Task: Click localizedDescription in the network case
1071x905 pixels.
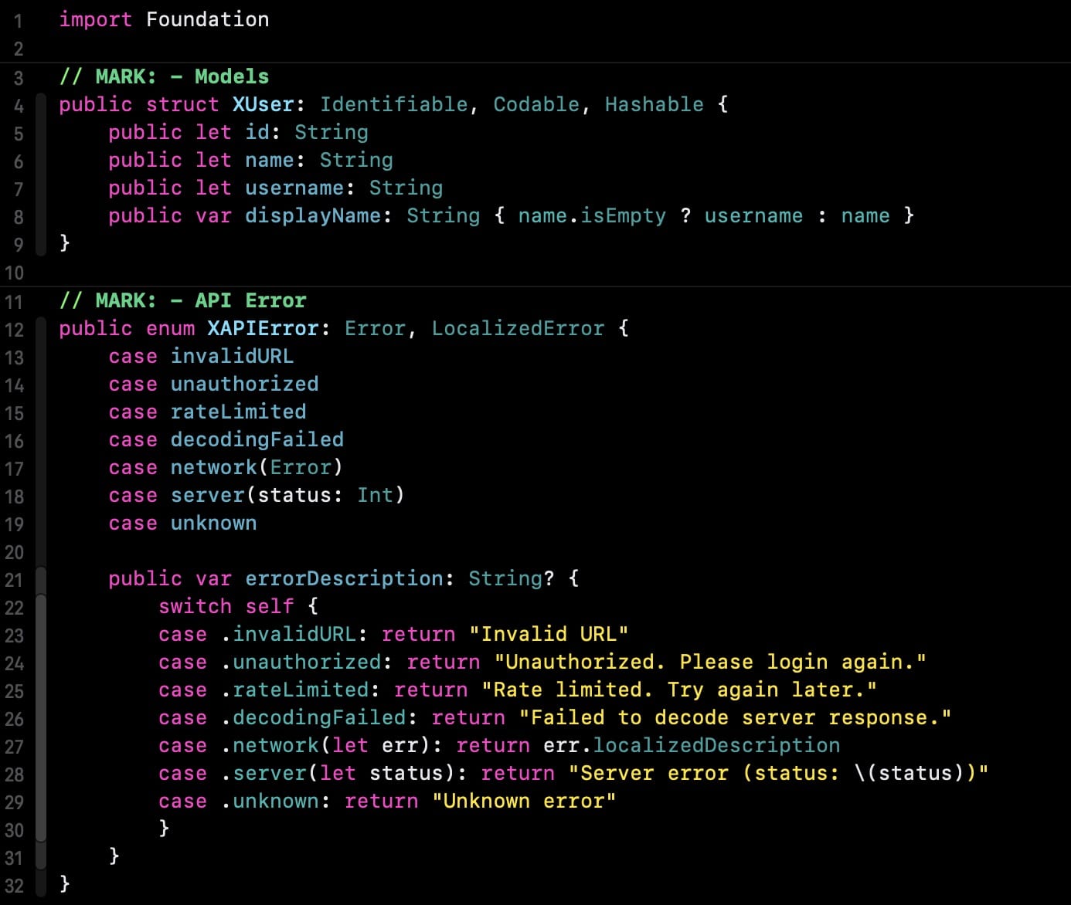Action: pyautogui.click(x=716, y=745)
